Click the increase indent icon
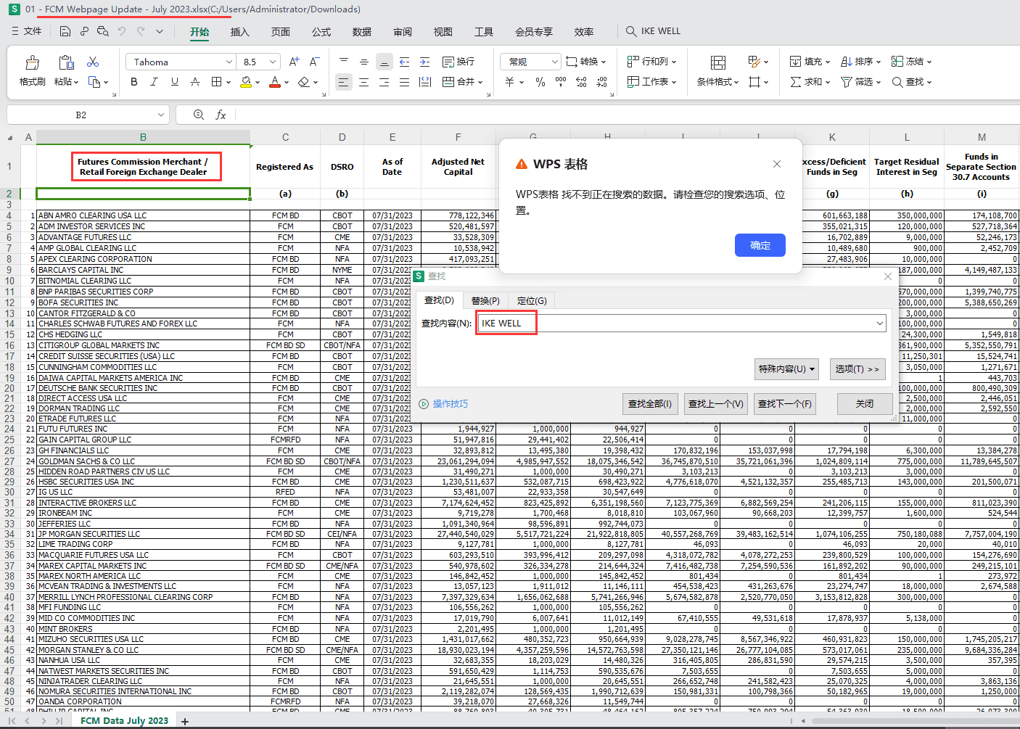1020x729 pixels. (425, 62)
